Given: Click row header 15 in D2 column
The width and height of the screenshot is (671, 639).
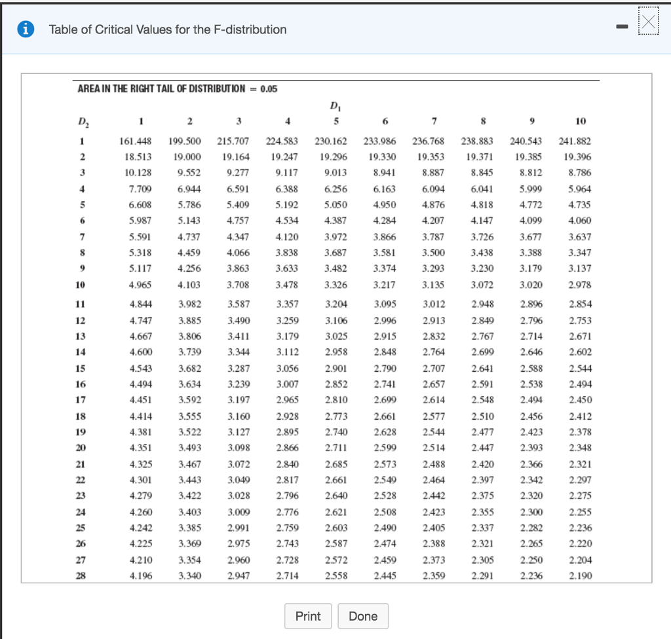Looking at the screenshot, I should pos(81,368).
